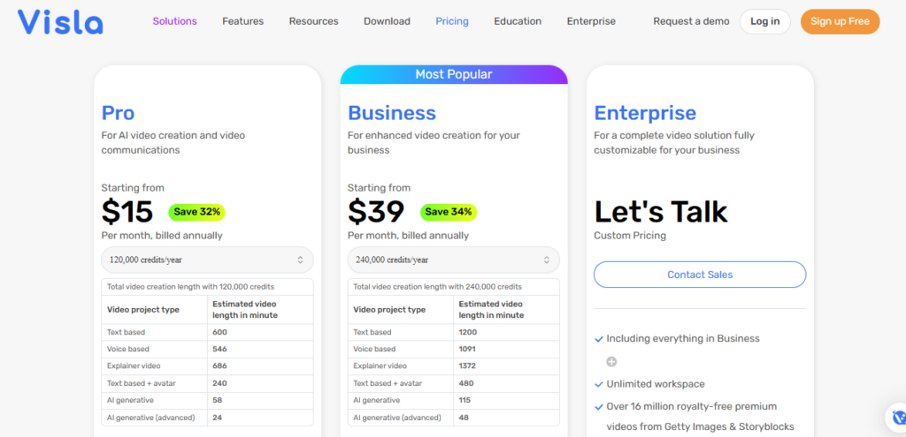Click the Visla logo
Screen dimensions: 906x437
(60, 21)
